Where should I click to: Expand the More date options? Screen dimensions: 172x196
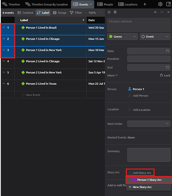[x=112, y=75]
